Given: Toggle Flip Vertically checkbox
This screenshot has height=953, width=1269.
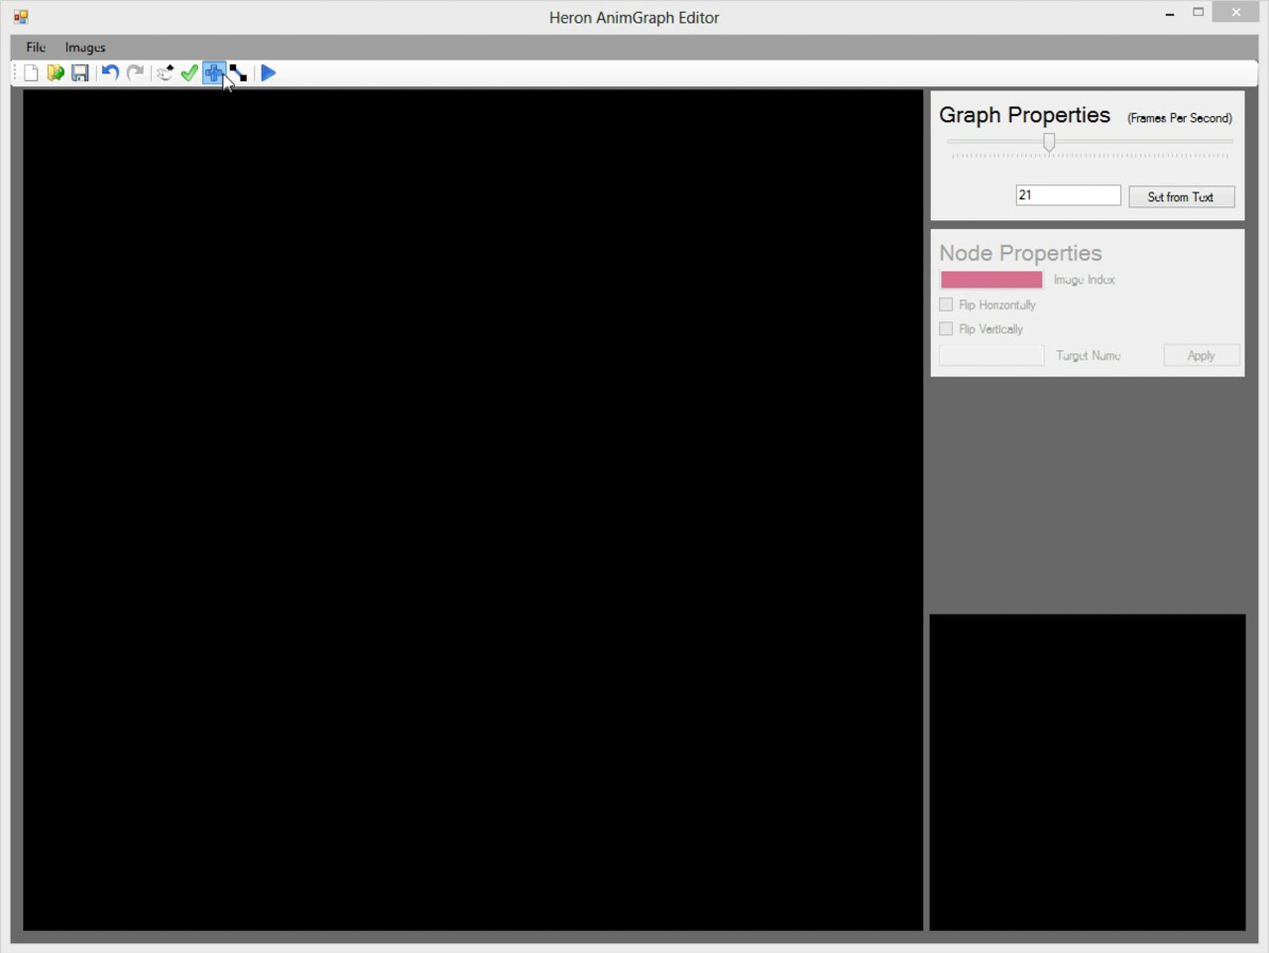Looking at the screenshot, I should 946,329.
